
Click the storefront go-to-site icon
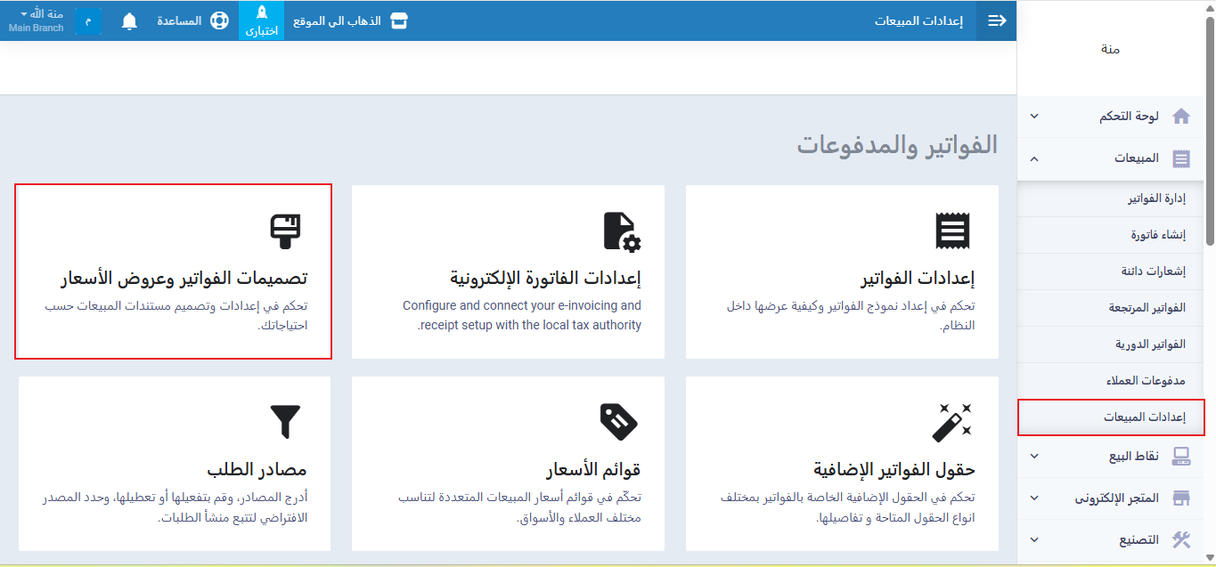[399, 20]
